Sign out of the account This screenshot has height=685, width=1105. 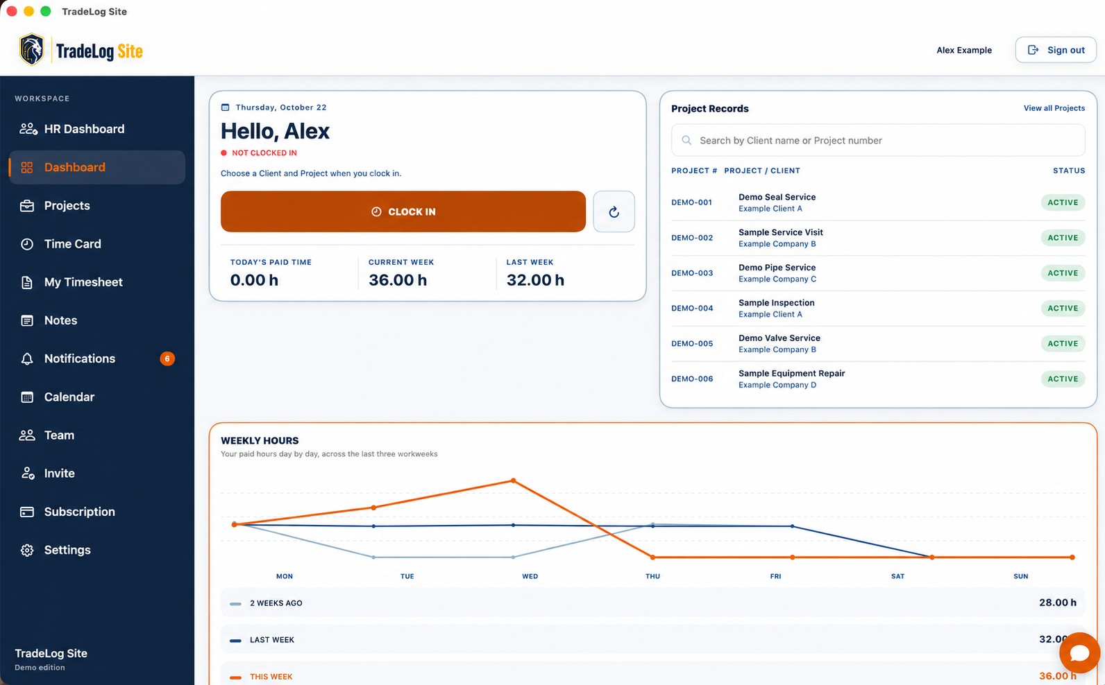pos(1056,50)
